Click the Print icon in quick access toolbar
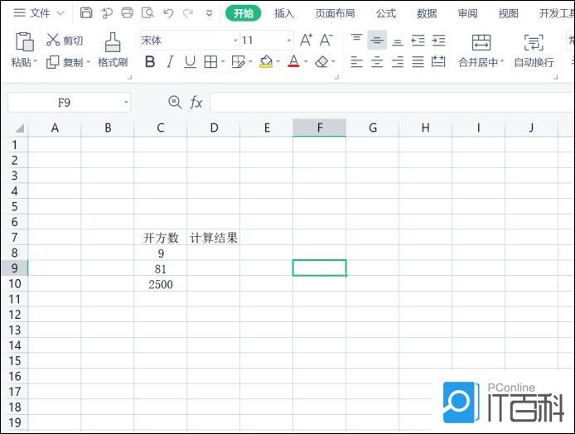Screen dimensions: 575x434 click(127, 12)
